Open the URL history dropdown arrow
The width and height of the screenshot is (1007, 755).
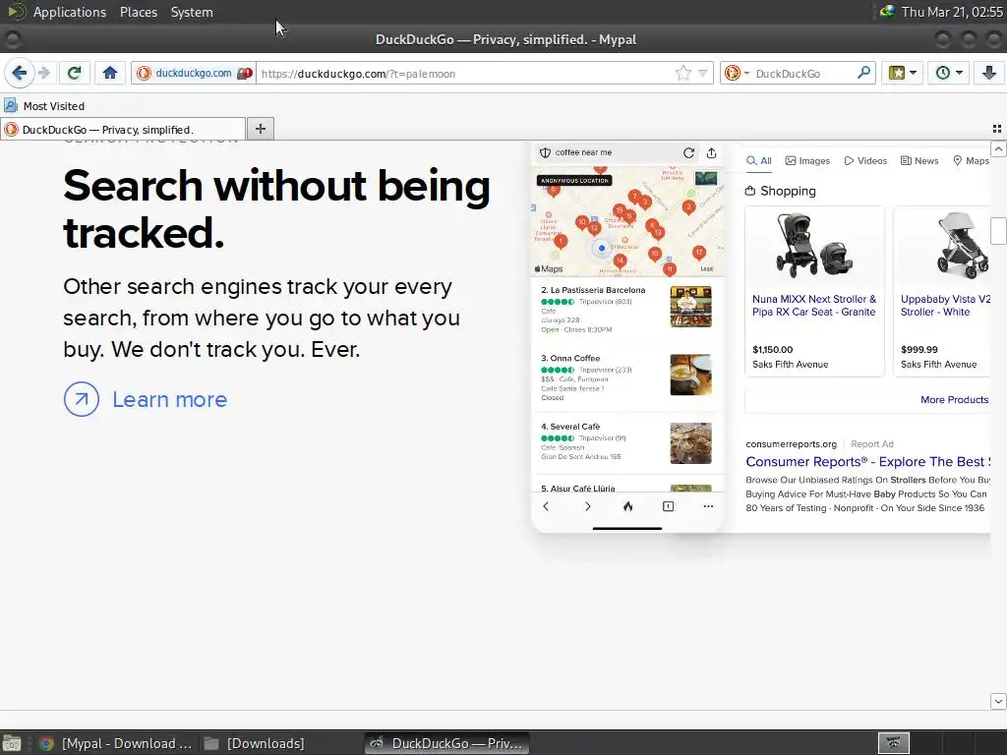point(702,73)
